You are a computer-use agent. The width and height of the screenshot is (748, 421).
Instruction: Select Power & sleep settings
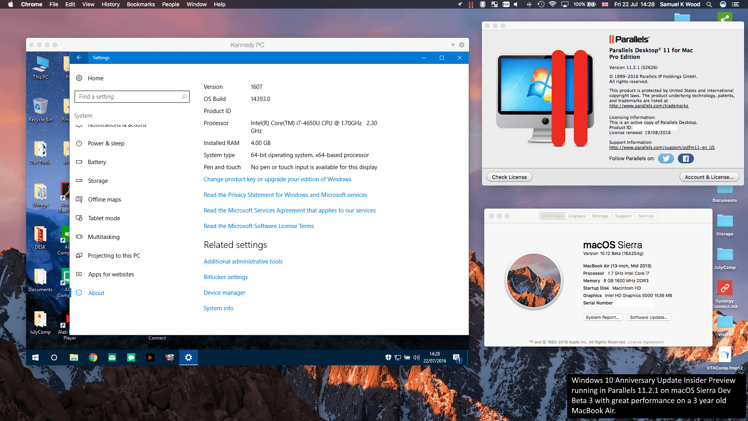click(x=106, y=143)
